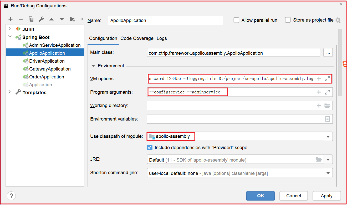Open Shorten command line dropdown
Image resolution: width=347 pixels, height=205 pixels.
328,173
